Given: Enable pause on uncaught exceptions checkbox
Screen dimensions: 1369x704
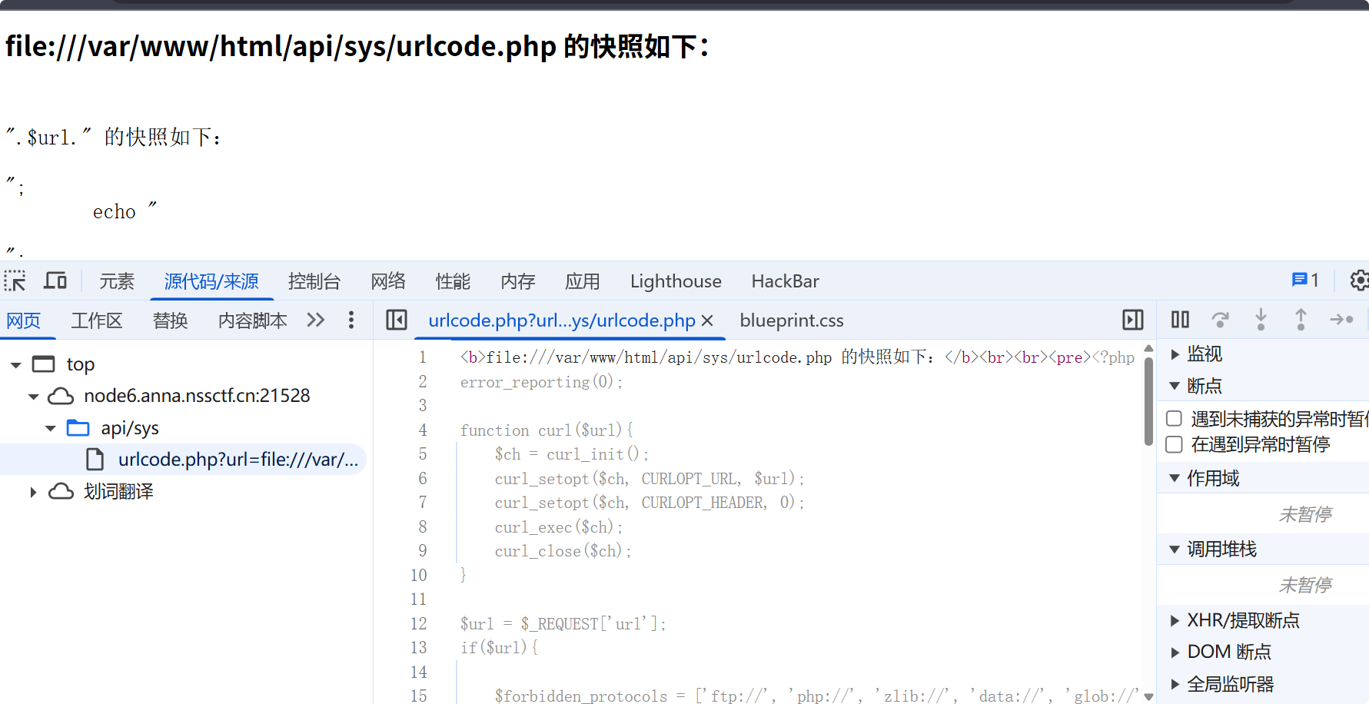Looking at the screenshot, I should pos(1174,419).
